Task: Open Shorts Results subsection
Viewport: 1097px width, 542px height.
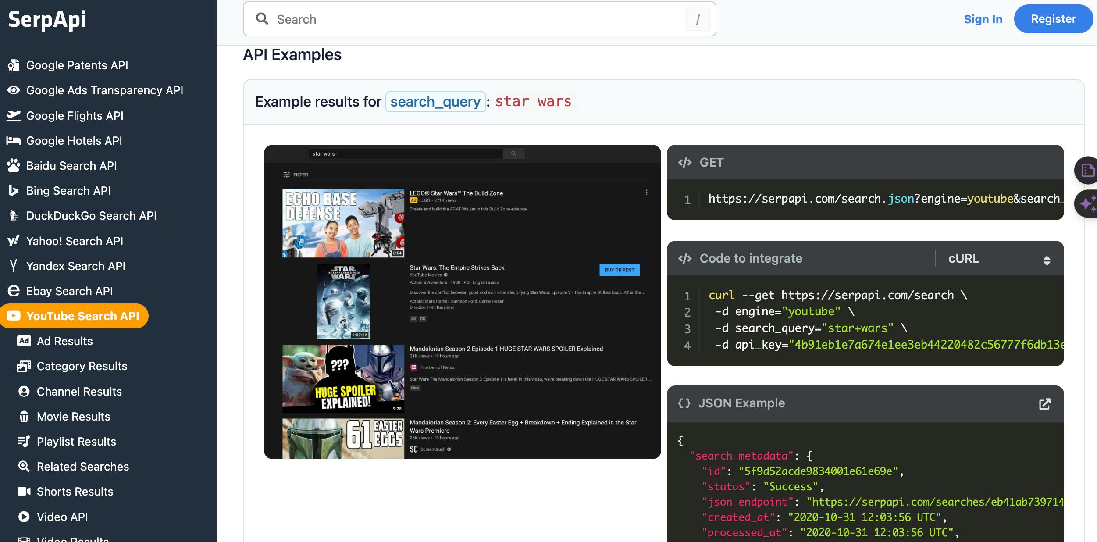Action: 75,492
